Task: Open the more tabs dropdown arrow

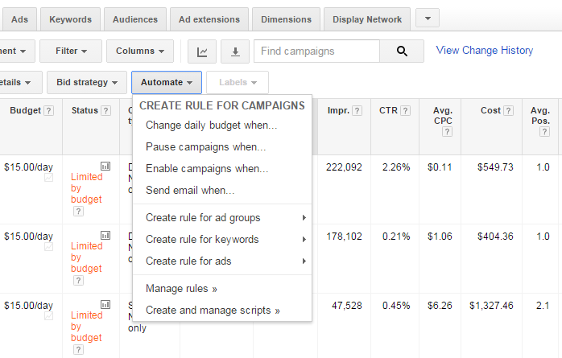Action: click(x=428, y=18)
